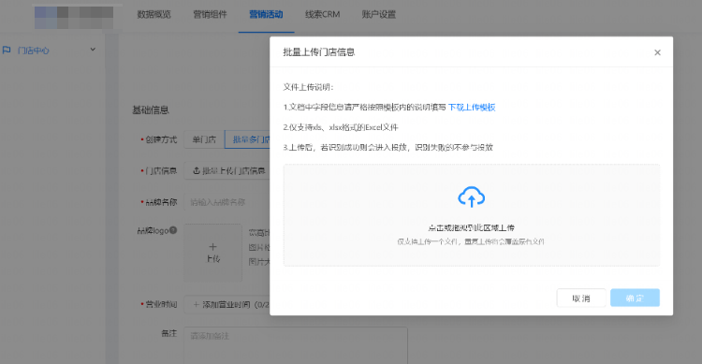The image size is (702, 364).
Task: Select the 单门店 creation option
Action: [x=204, y=139]
